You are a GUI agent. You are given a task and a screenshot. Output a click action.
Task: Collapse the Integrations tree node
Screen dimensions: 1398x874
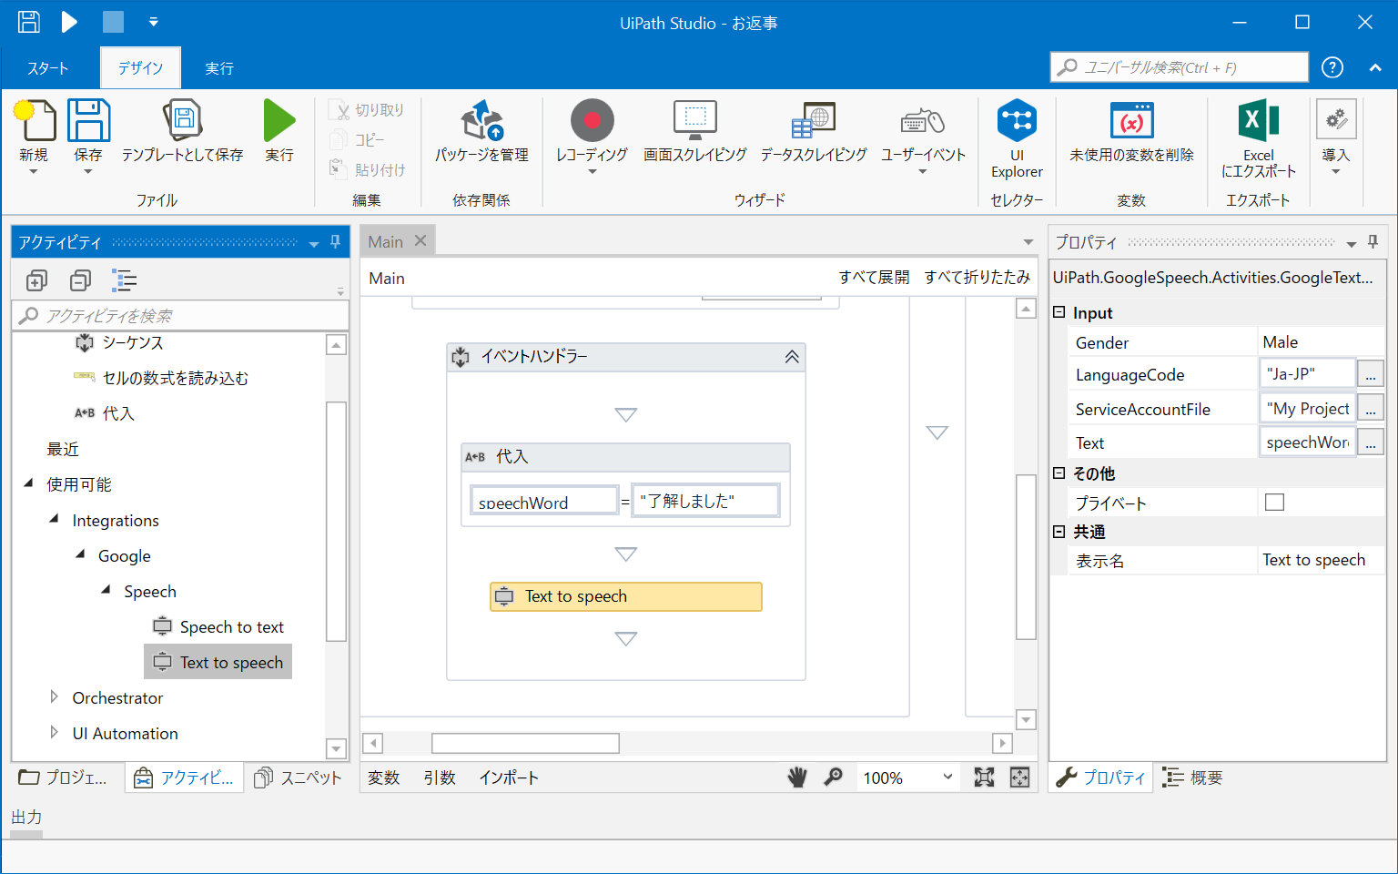(54, 519)
